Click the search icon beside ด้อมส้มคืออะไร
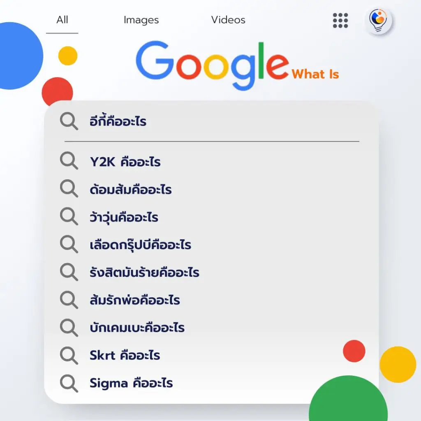 click(69, 189)
